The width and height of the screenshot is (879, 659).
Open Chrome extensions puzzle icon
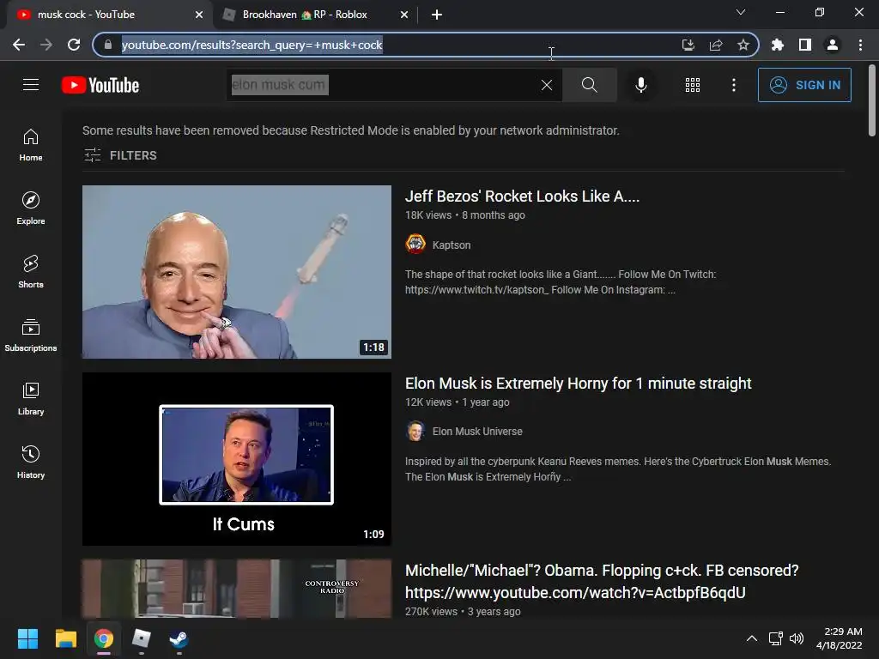coord(778,45)
